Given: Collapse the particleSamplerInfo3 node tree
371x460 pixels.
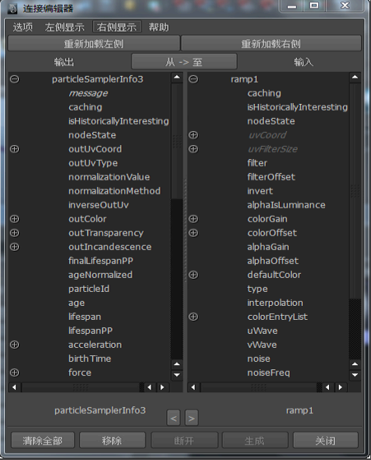Looking at the screenshot, I should point(14,79).
